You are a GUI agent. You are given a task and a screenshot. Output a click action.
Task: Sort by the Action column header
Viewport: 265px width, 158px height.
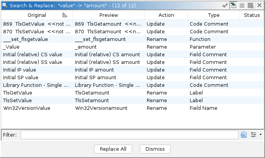click(x=166, y=15)
